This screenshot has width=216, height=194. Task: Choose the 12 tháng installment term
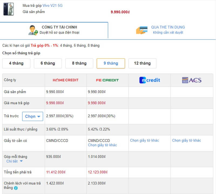point(142,63)
